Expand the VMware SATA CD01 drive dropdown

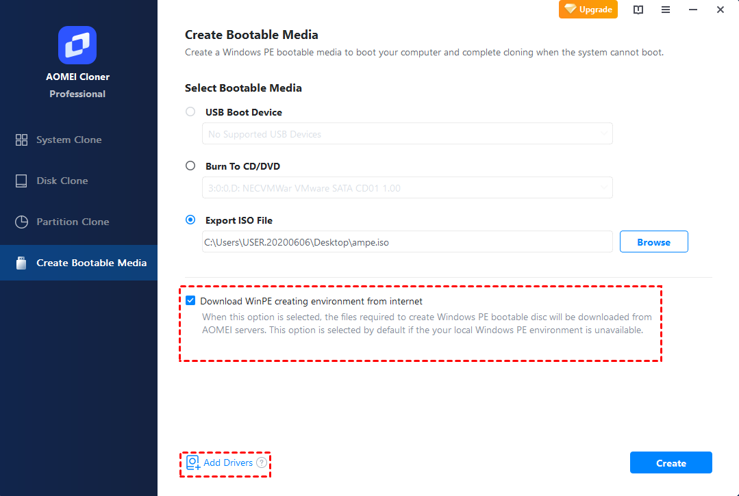coord(408,187)
